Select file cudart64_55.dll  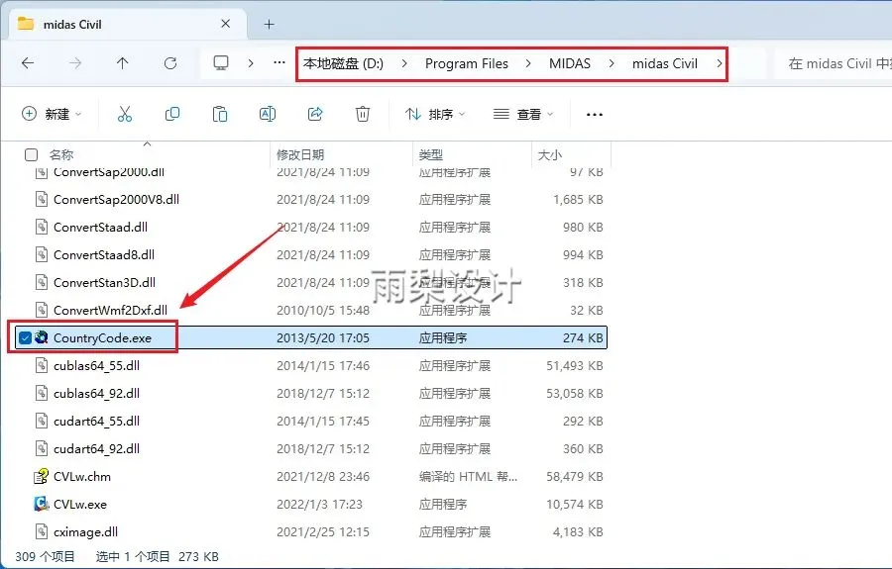click(x=96, y=422)
